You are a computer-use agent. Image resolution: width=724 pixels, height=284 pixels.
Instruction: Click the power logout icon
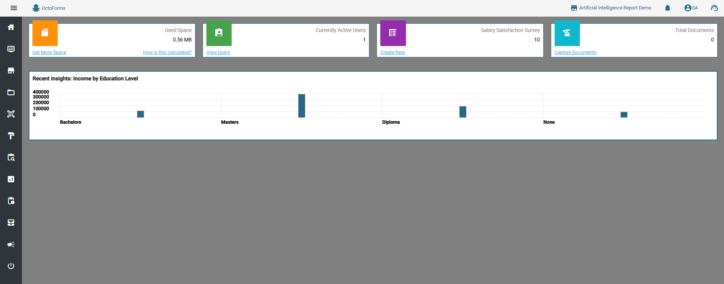click(11, 266)
